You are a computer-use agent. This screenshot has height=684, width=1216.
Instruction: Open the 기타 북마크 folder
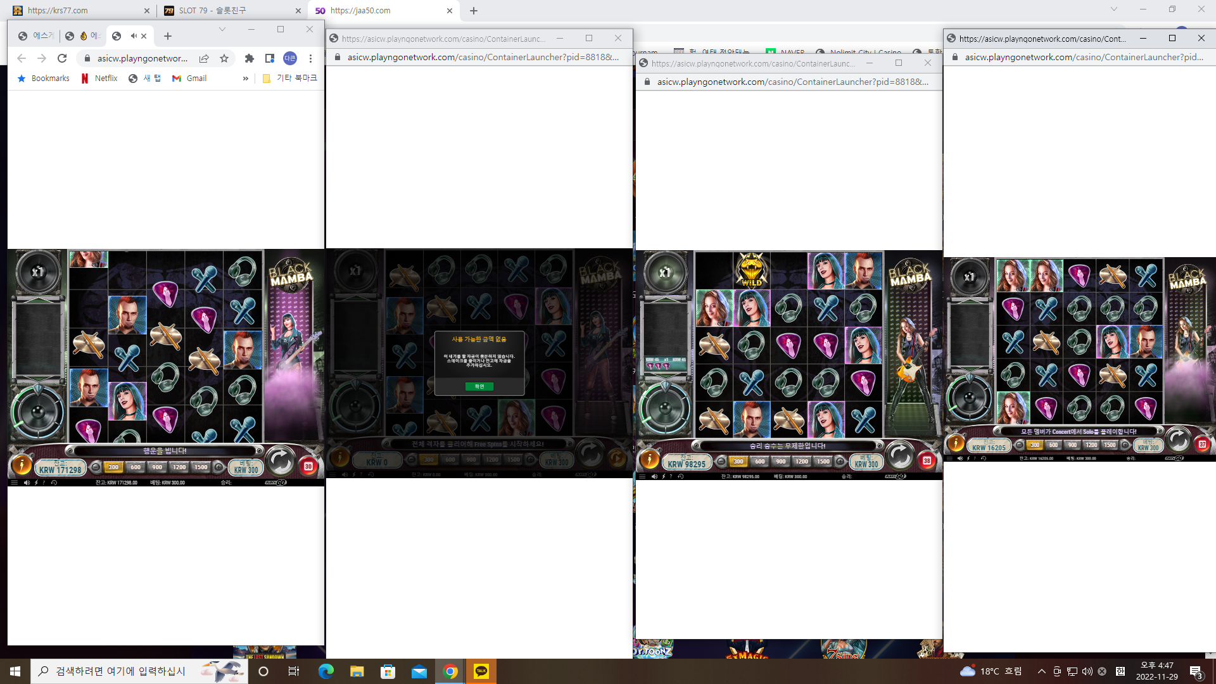point(289,79)
